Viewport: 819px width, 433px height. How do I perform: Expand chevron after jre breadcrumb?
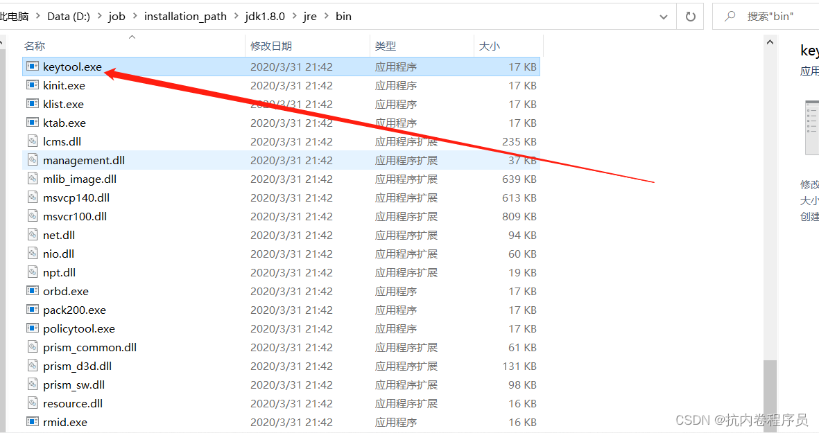click(327, 17)
